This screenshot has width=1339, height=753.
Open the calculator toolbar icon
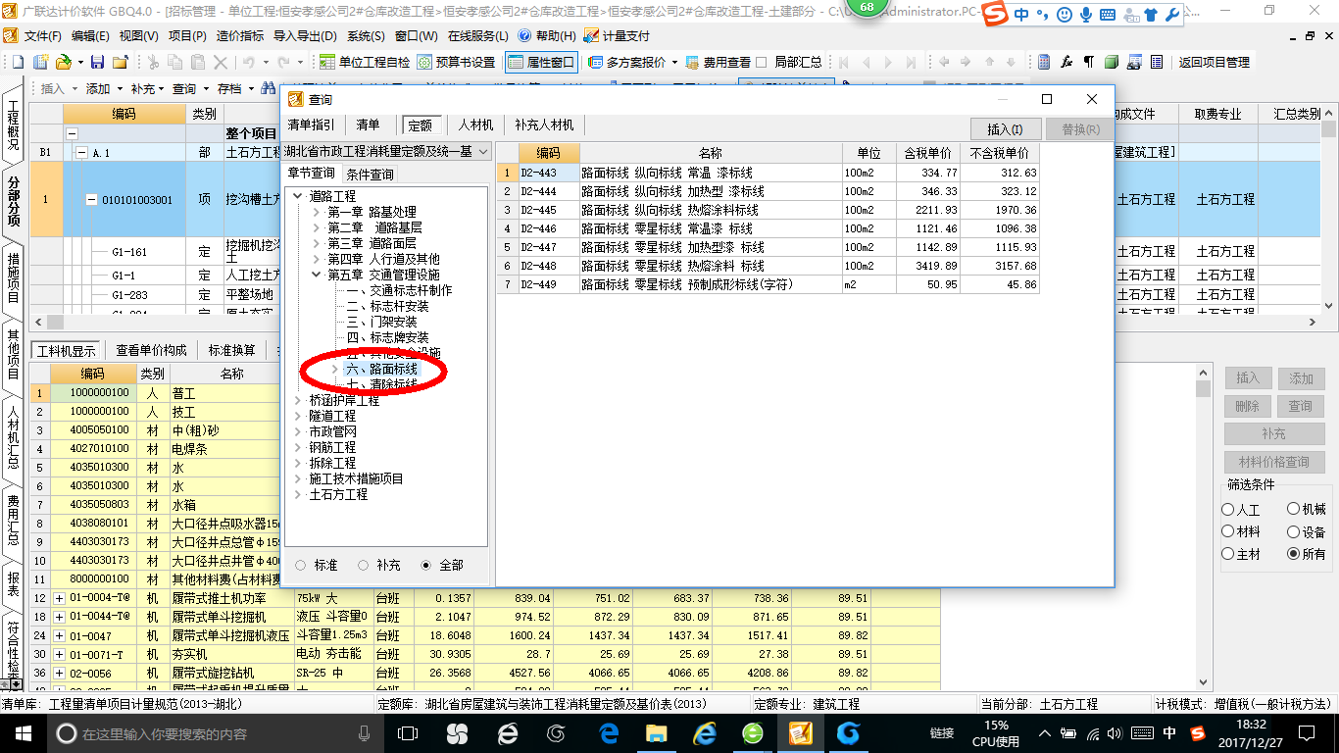[x=1045, y=62]
